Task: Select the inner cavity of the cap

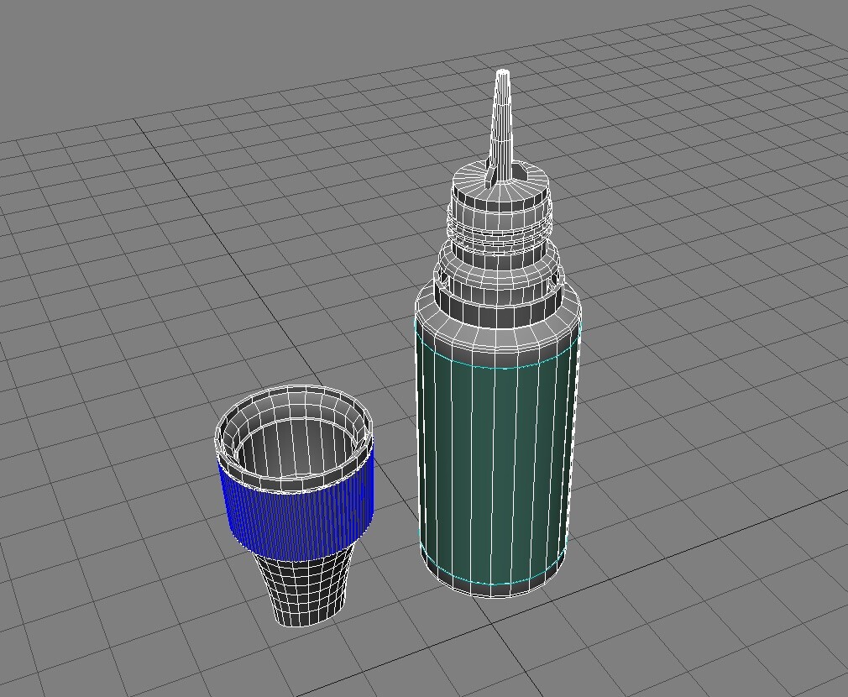Action: click(296, 446)
